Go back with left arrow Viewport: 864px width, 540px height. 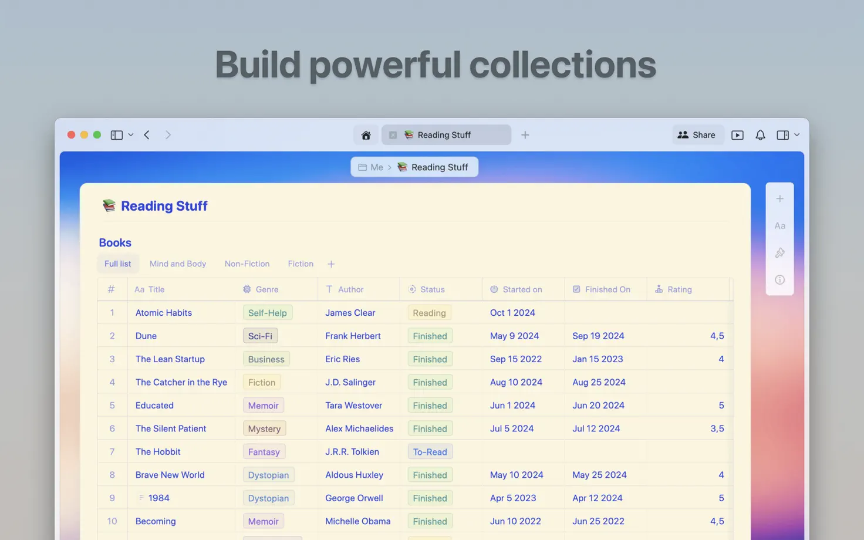click(x=147, y=135)
